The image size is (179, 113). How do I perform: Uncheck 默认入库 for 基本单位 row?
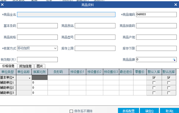point(154,78)
